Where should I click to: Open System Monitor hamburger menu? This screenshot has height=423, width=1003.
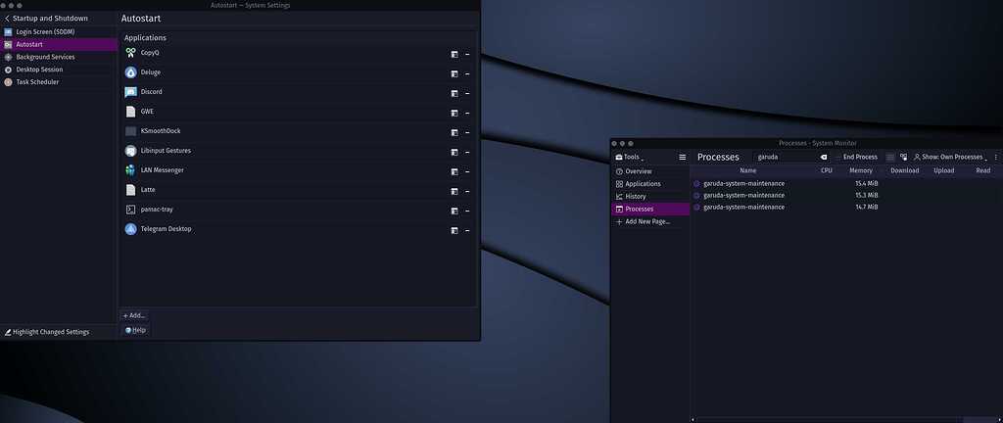click(683, 157)
